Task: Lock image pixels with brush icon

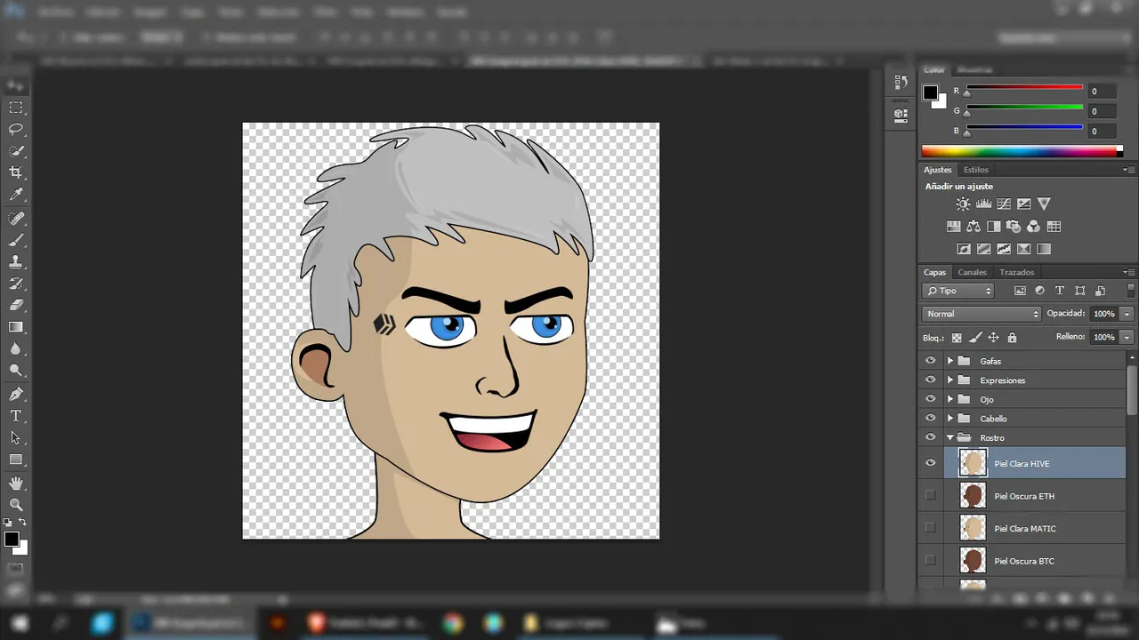Action: [x=975, y=338]
